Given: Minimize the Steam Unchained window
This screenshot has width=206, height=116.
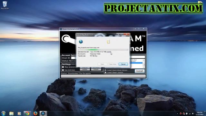Looking at the screenshot, I should click(x=135, y=29).
